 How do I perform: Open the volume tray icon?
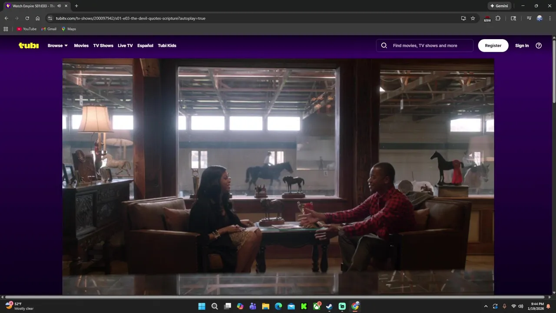[520, 306]
